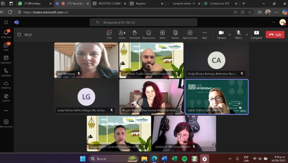Open Spotify from the Windows taskbar
The image size is (288, 163).
pos(184,159)
